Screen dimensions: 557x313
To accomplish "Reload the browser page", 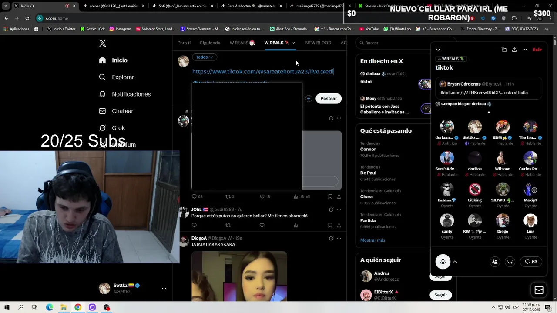I will coord(27,18).
